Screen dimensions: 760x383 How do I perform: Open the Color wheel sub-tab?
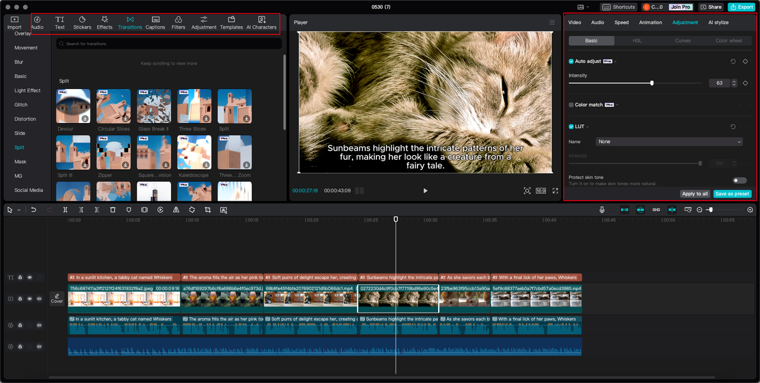tap(729, 41)
